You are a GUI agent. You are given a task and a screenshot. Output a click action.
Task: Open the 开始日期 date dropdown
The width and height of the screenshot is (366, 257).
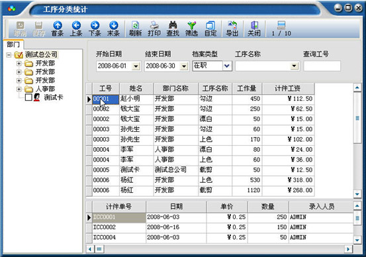[136, 66]
